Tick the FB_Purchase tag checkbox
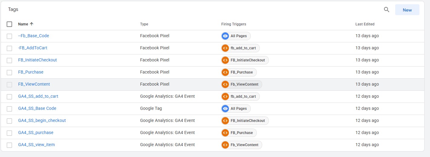 [x=9, y=72]
